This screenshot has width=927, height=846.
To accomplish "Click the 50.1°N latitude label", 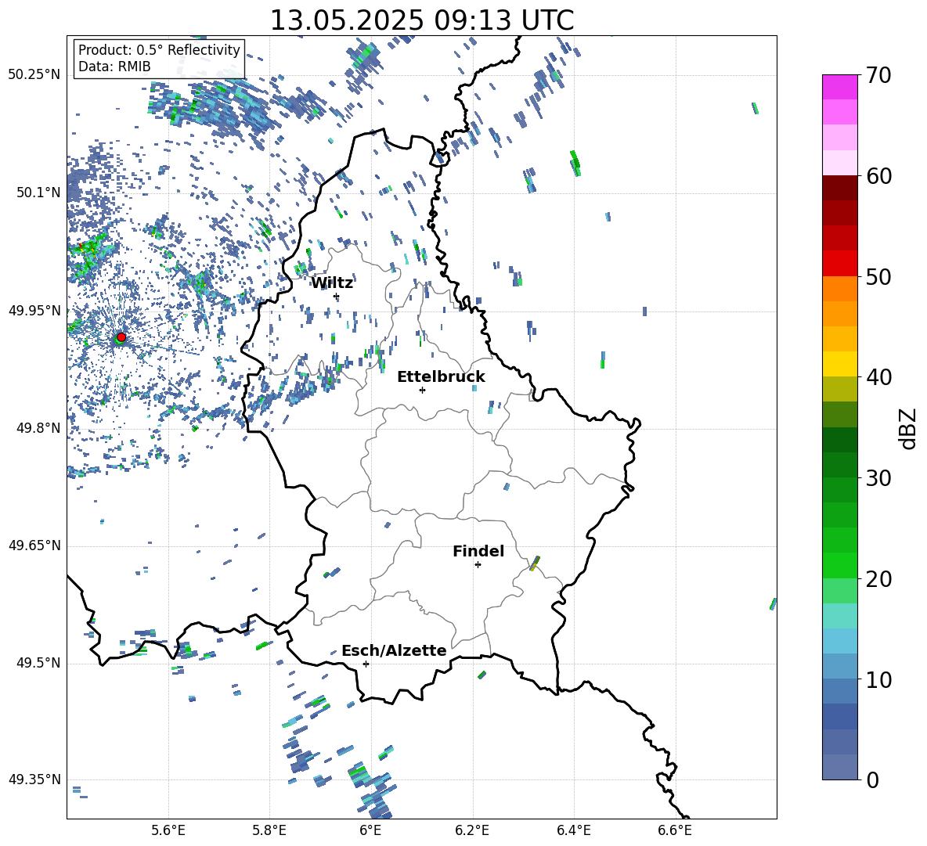I will [38, 193].
